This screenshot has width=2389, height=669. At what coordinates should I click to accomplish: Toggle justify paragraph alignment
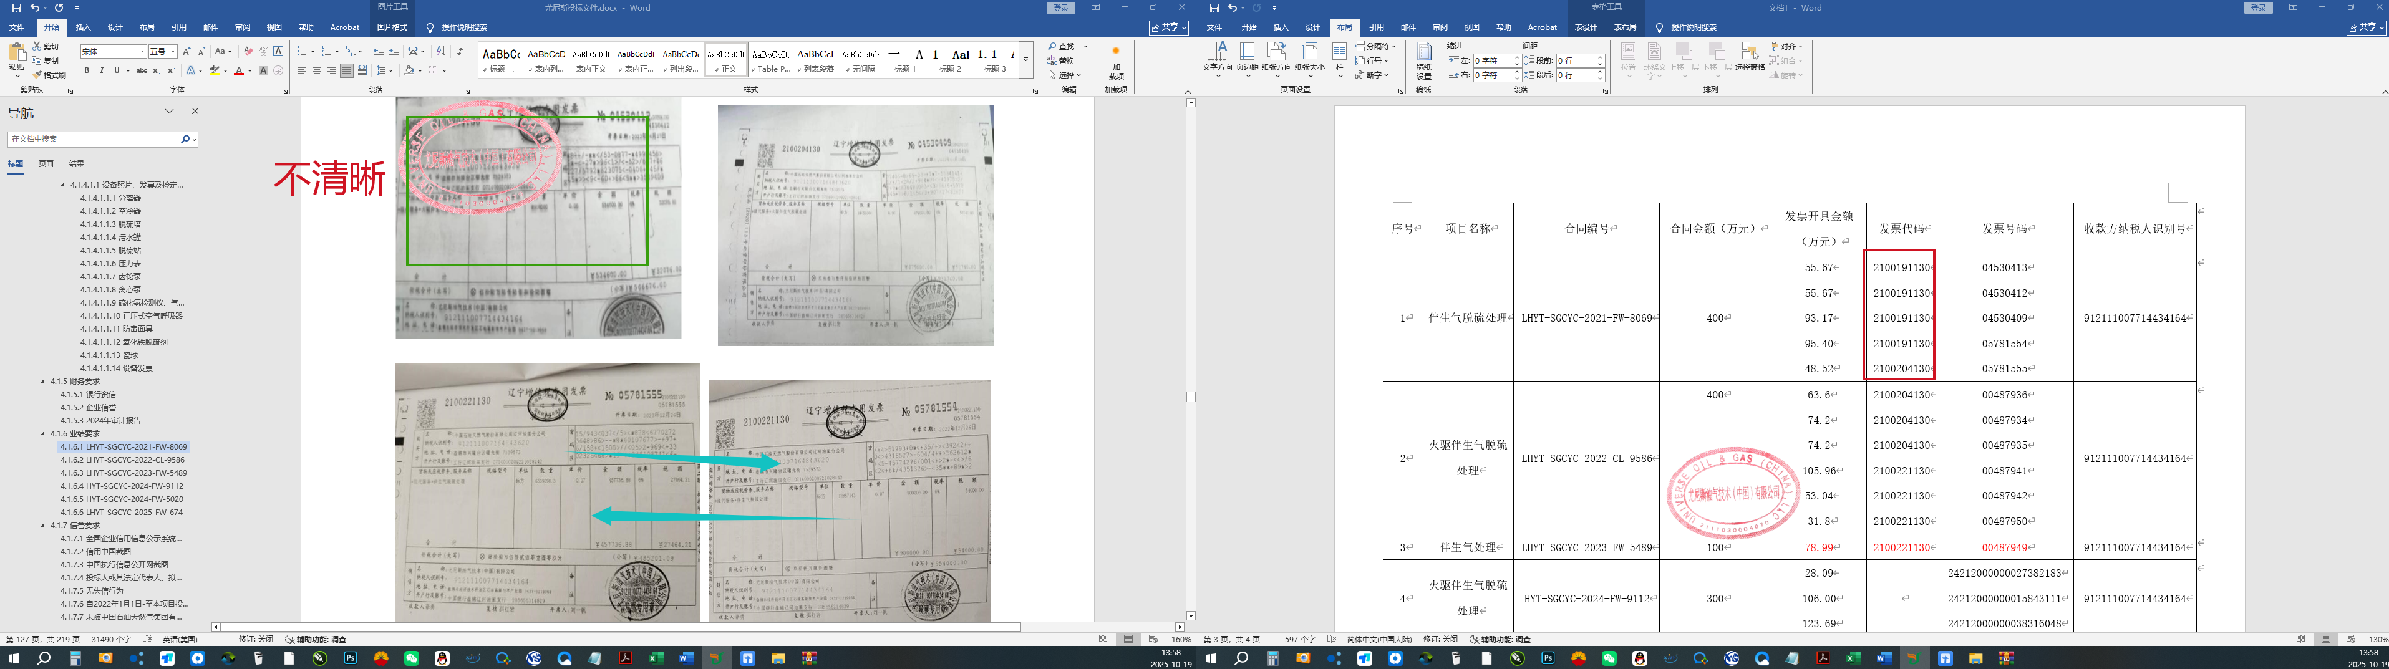point(346,70)
